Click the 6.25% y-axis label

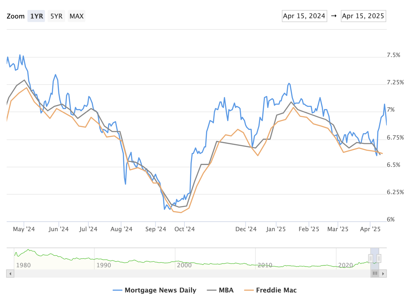[395, 192]
